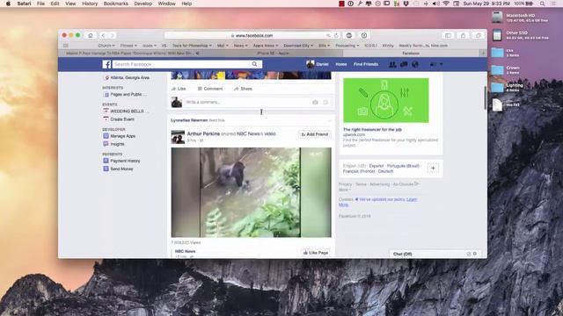The image size is (563, 316).
Task: Click Safari home toolbar button
Action: tap(91, 35)
